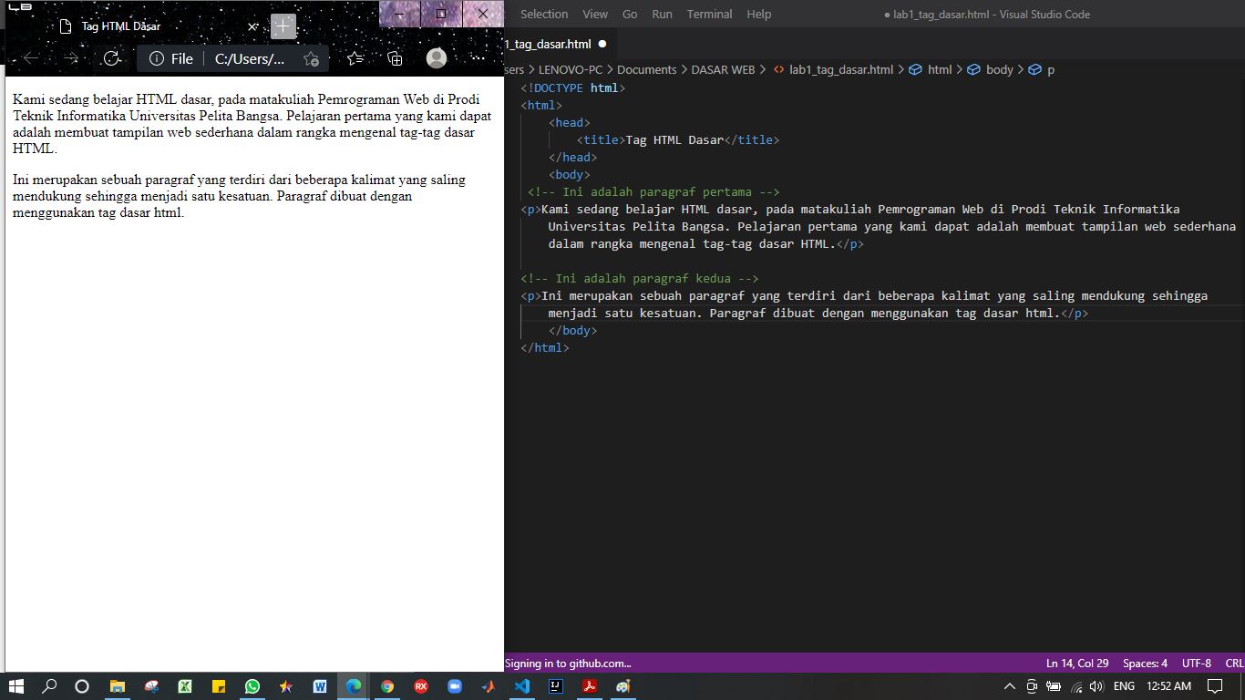Viewport: 1245px width, 700px height.
Task: Open Edge settings and more menu
Action: click(478, 58)
